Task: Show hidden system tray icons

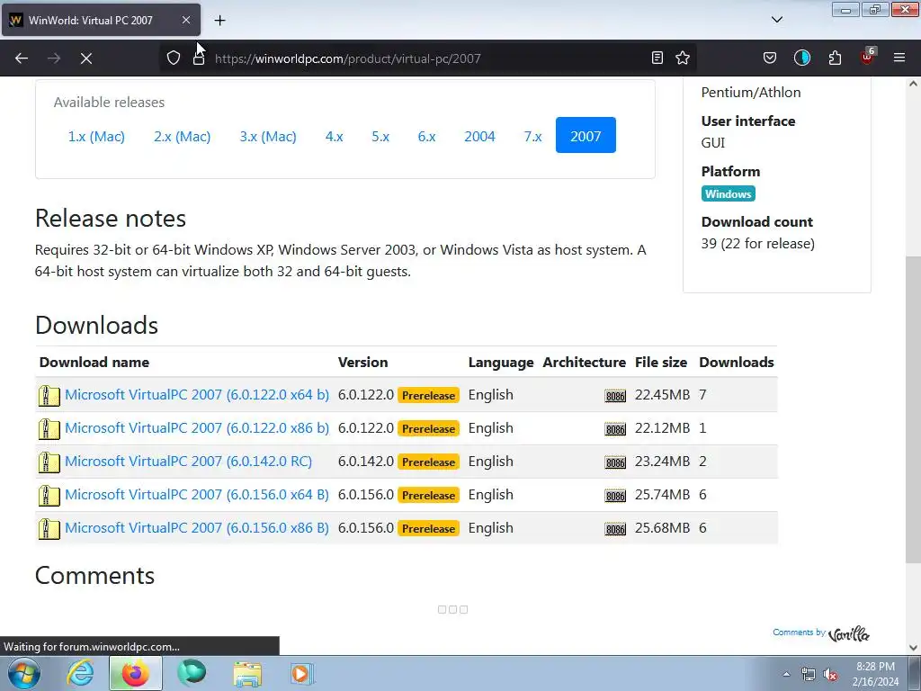Action: pos(786,674)
